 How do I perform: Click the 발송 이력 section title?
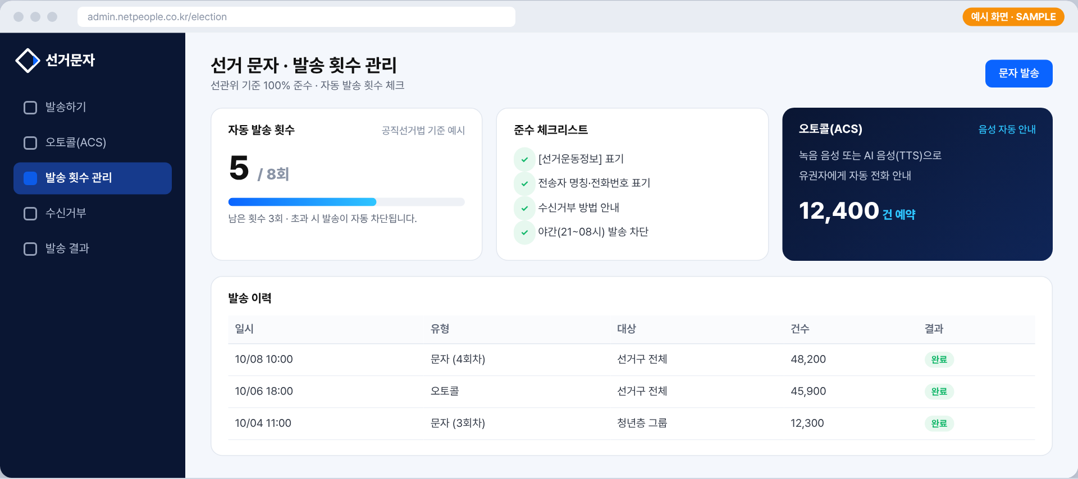coord(250,298)
